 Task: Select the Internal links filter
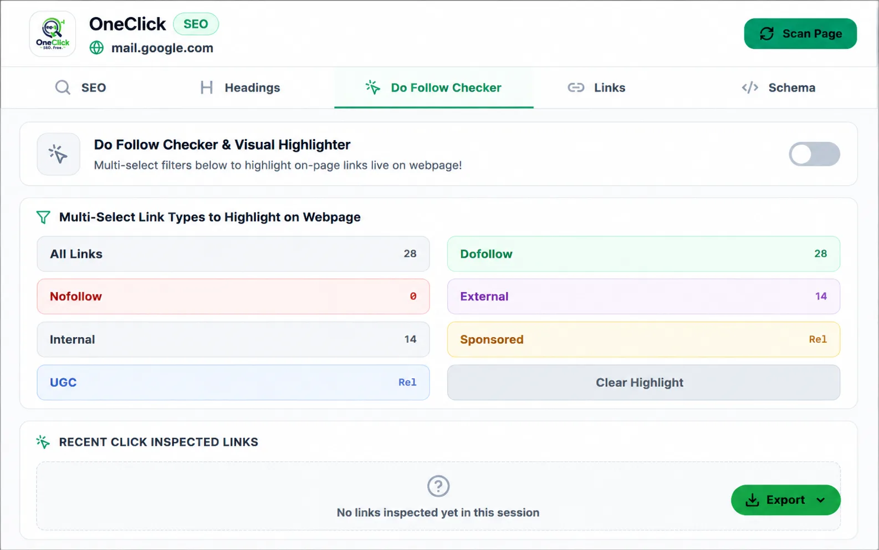tap(233, 339)
